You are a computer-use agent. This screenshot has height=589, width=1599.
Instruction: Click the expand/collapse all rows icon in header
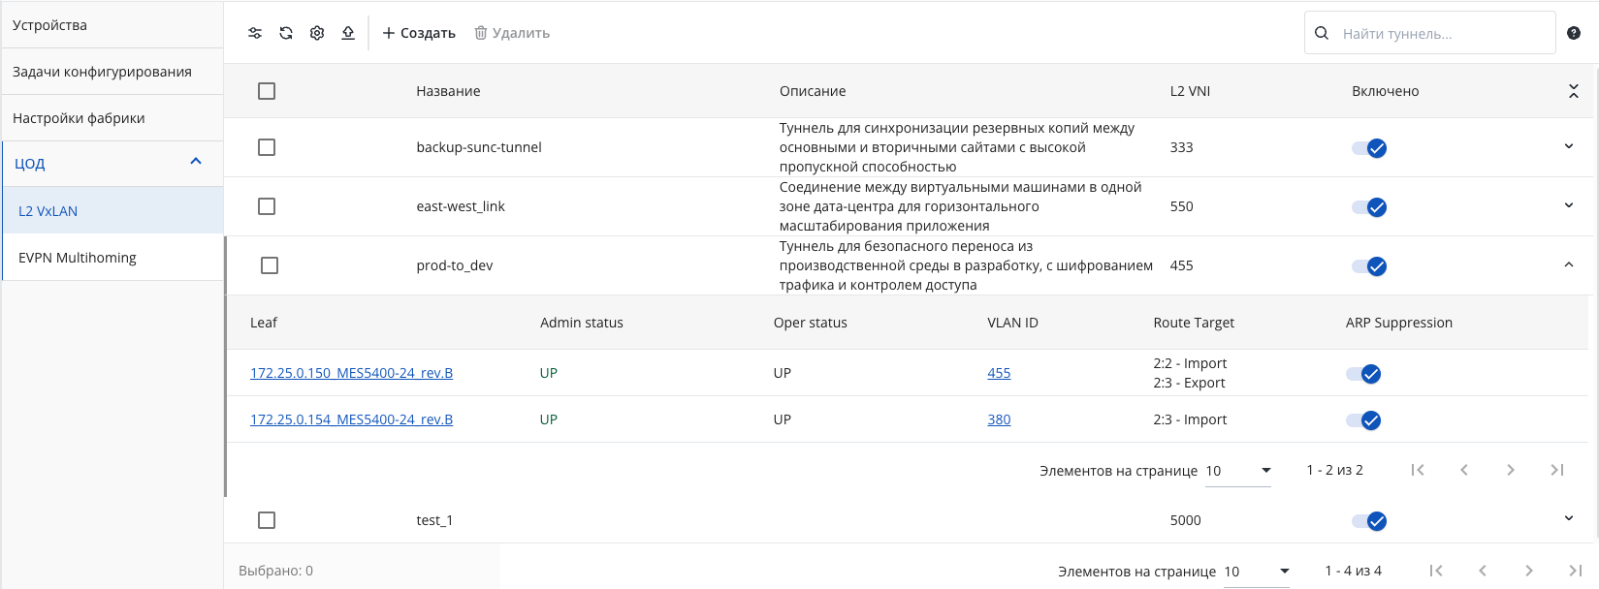[x=1574, y=91]
